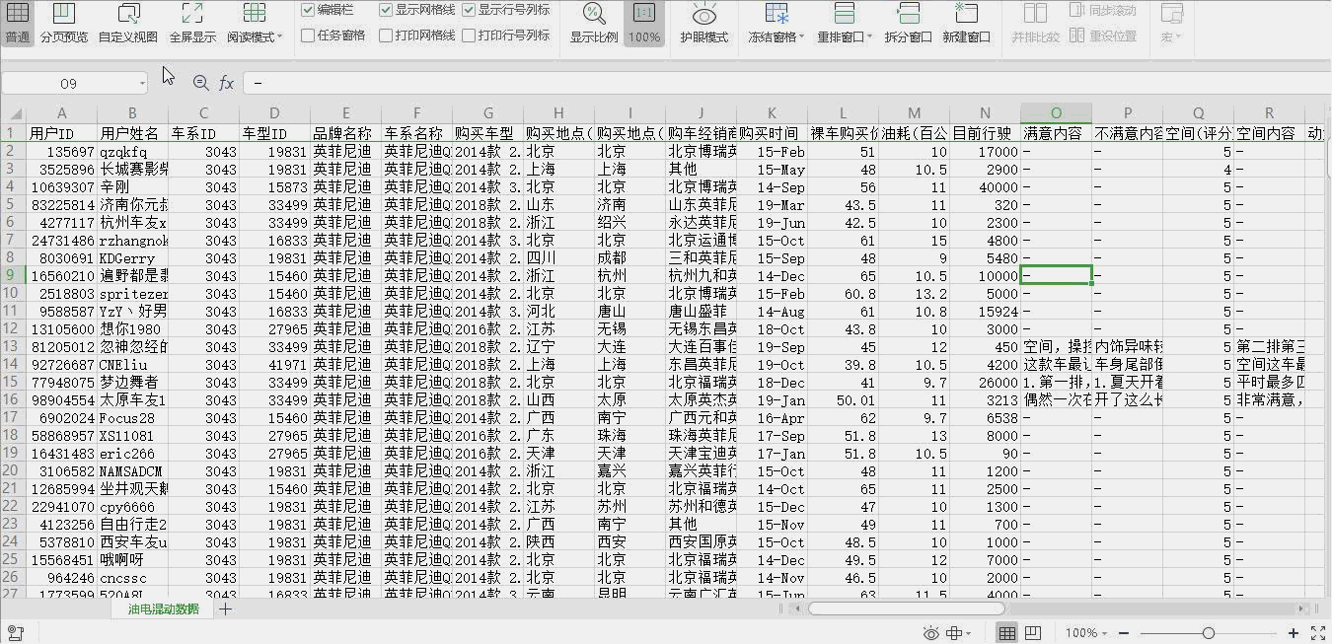
Task: Select normal view icon in status bar
Action: (1006, 633)
